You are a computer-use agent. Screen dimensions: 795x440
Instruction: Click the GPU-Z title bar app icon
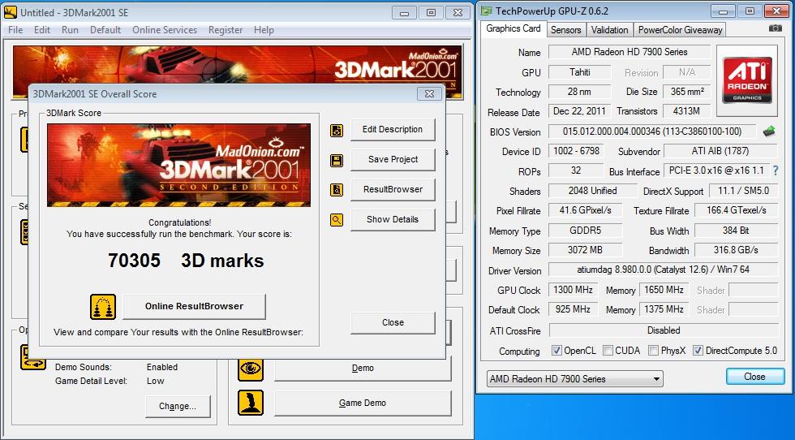tap(486, 11)
